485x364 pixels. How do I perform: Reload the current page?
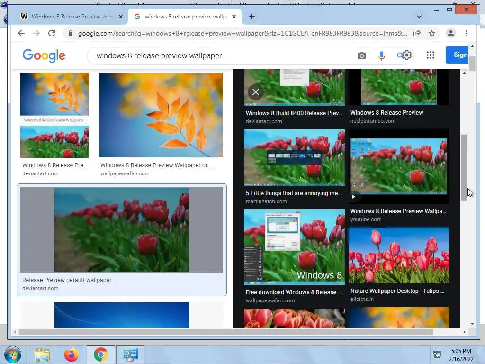[x=52, y=33]
